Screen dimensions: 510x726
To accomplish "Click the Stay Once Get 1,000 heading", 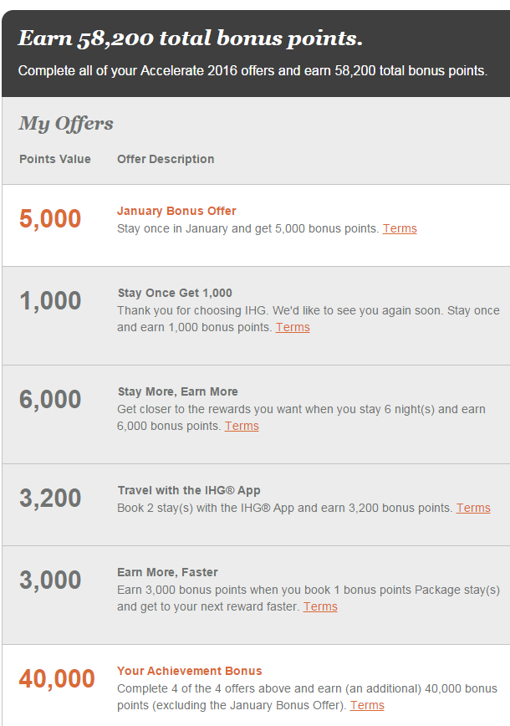I will coord(175,293).
